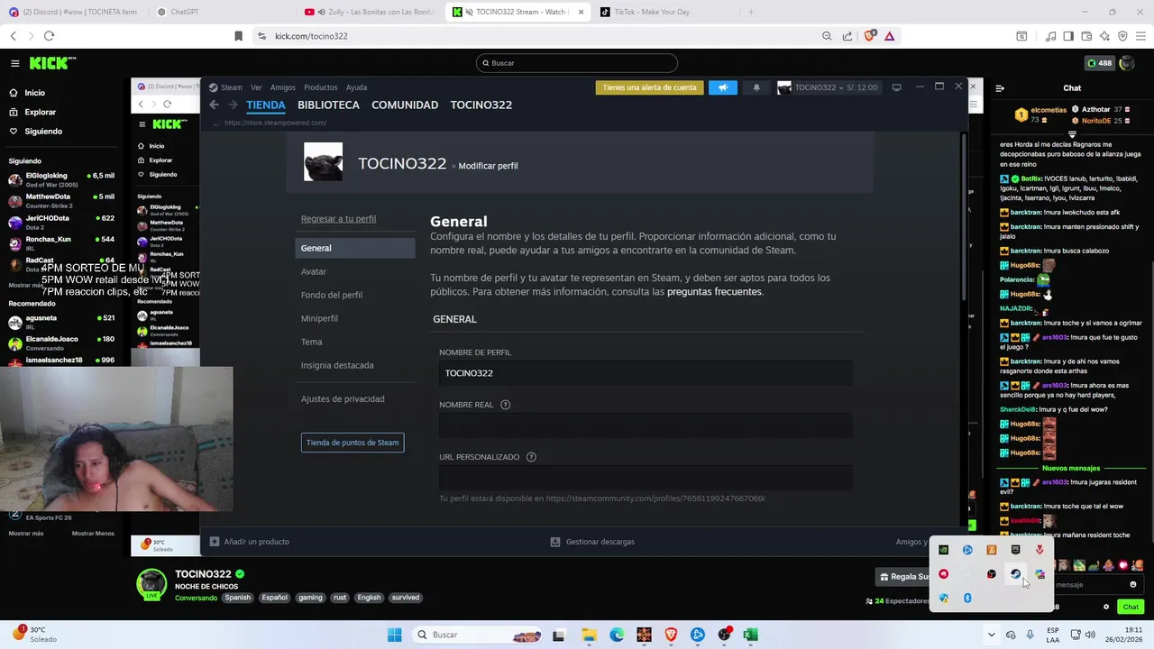Viewport: 1154px width, 649px height.
Task: Open Steam notifications bell
Action: [756, 87]
